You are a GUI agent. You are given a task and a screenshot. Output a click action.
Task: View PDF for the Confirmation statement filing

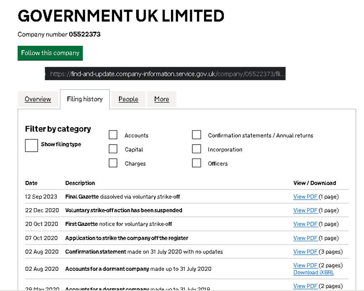click(x=305, y=252)
